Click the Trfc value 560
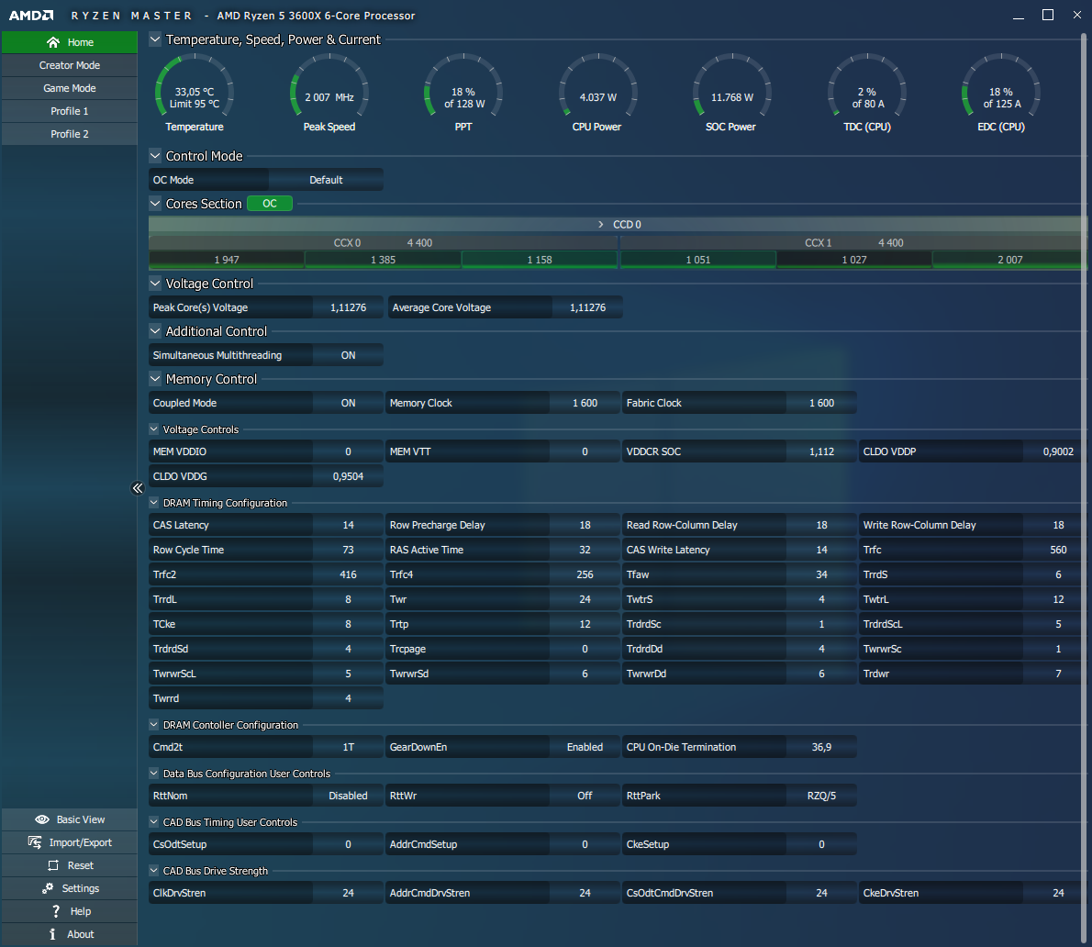1092x947 pixels. click(x=1058, y=550)
